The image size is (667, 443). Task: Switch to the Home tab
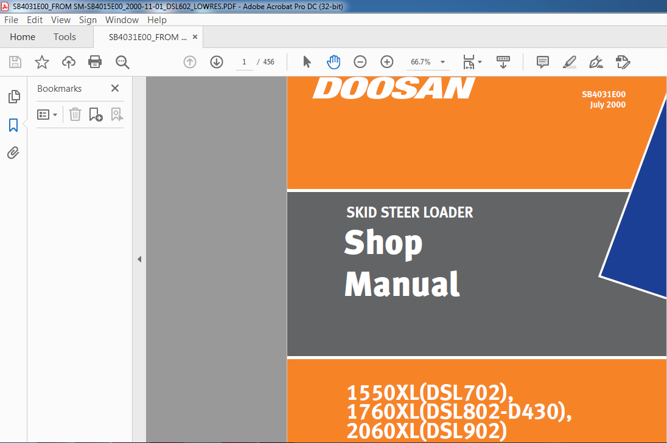pyautogui.click(x=23, y=37)
